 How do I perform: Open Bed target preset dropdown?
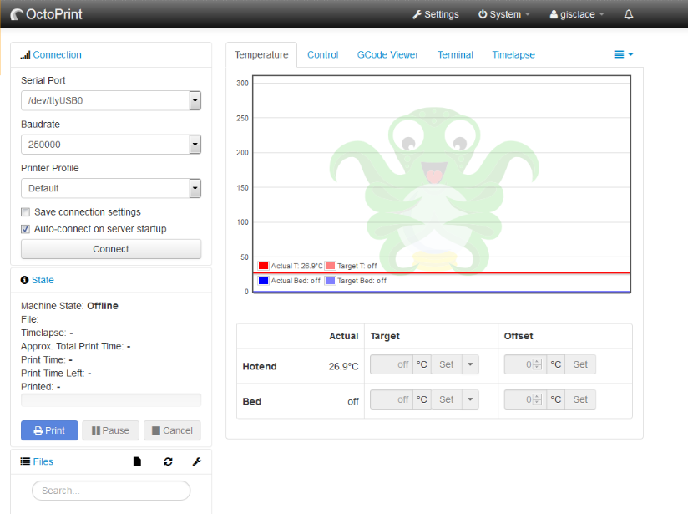click(470, 399)
